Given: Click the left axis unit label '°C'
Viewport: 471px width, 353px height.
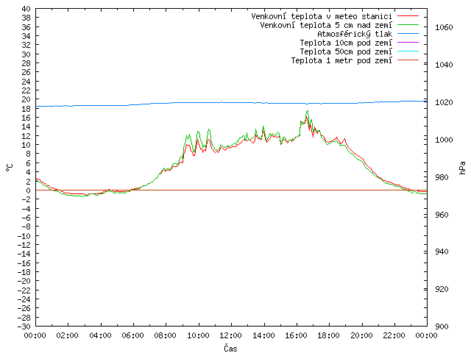Looking at the screenshot, I should click(x=10, y=168).
